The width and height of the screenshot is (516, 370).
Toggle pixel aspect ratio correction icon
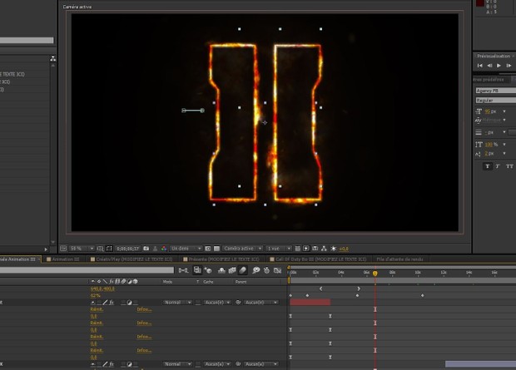pyautogui.click(x=297, y=249)
